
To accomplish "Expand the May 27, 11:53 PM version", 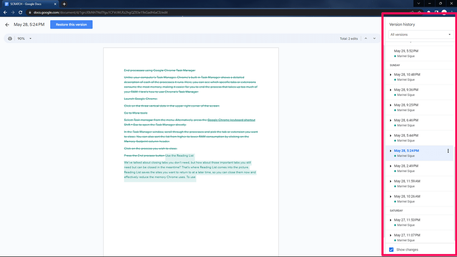I will coord(391,220).
